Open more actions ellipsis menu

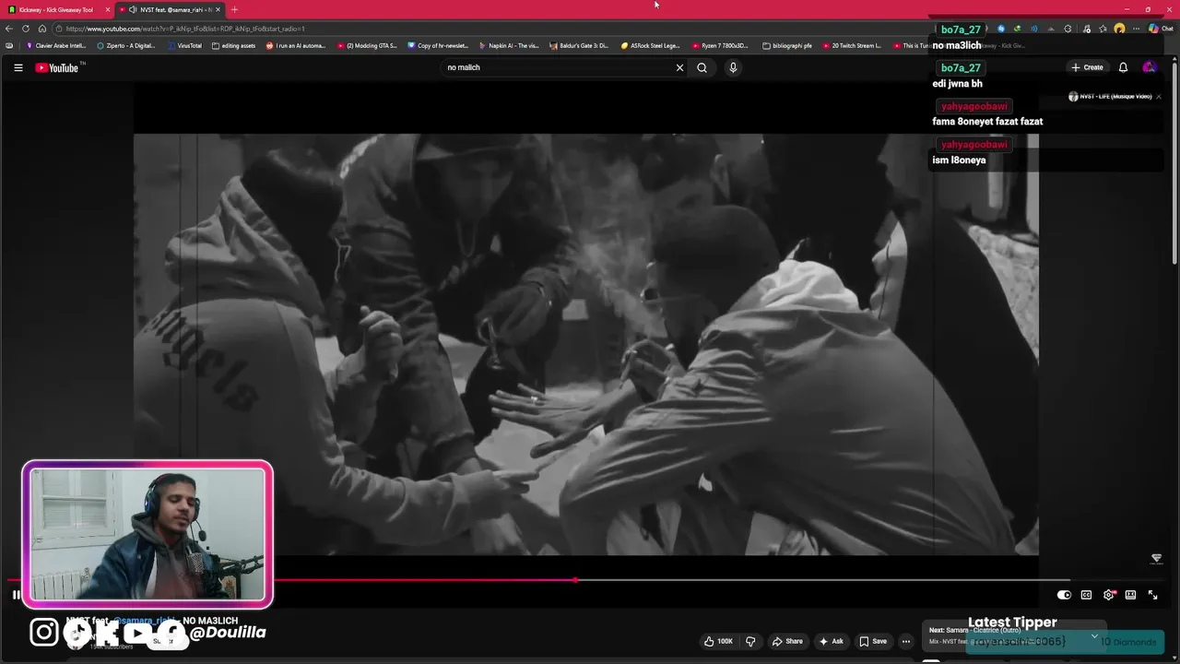point(906,641)
